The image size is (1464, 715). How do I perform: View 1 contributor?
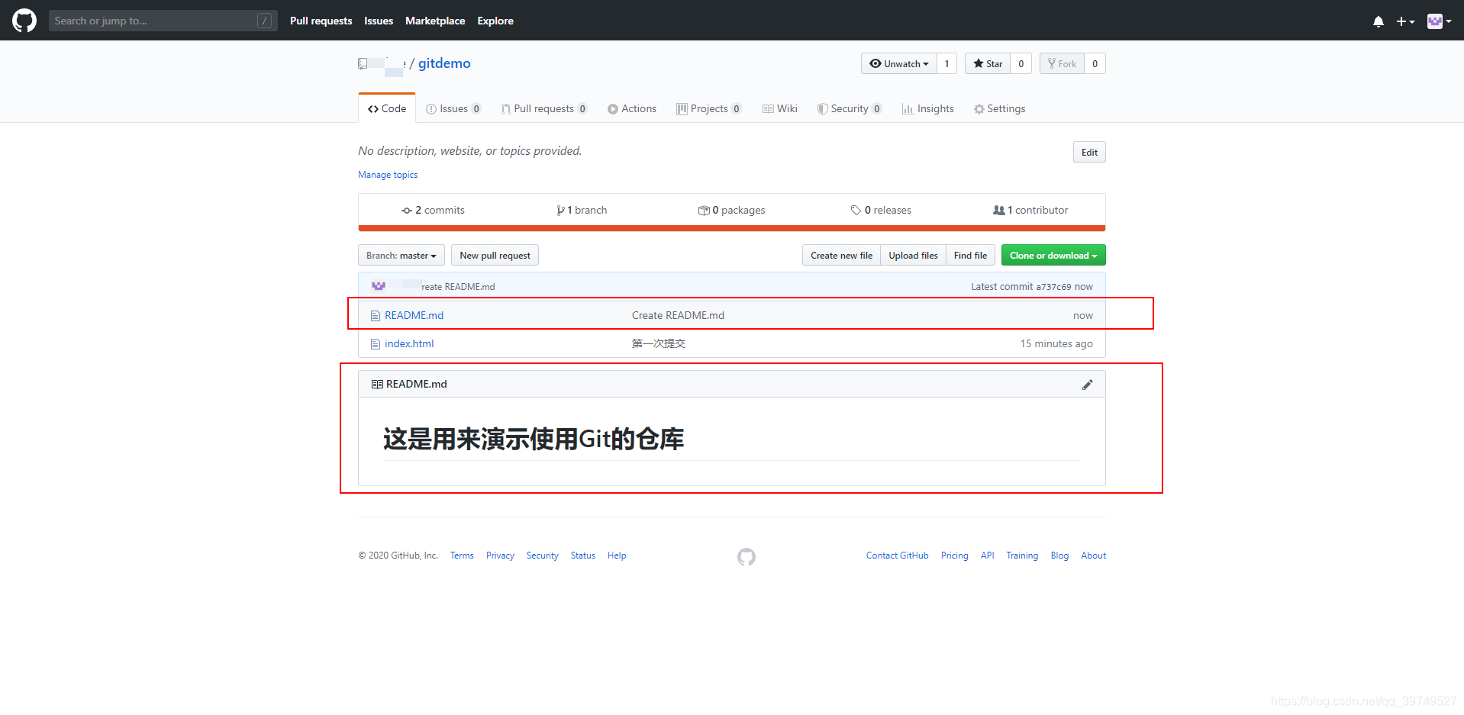pyautogui.click(x=1030, y=210)
